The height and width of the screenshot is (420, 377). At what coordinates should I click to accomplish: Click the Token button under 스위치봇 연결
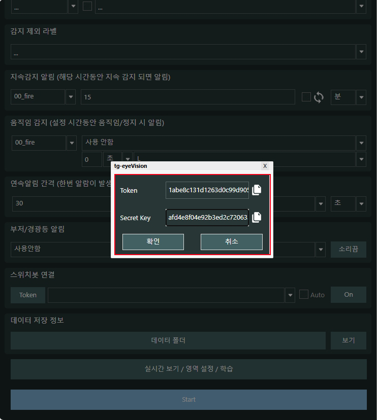tap(28, 295)
